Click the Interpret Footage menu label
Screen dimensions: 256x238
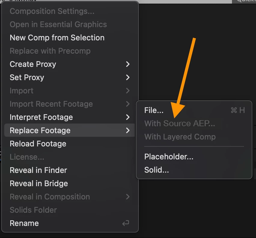[x=41, y=117]
